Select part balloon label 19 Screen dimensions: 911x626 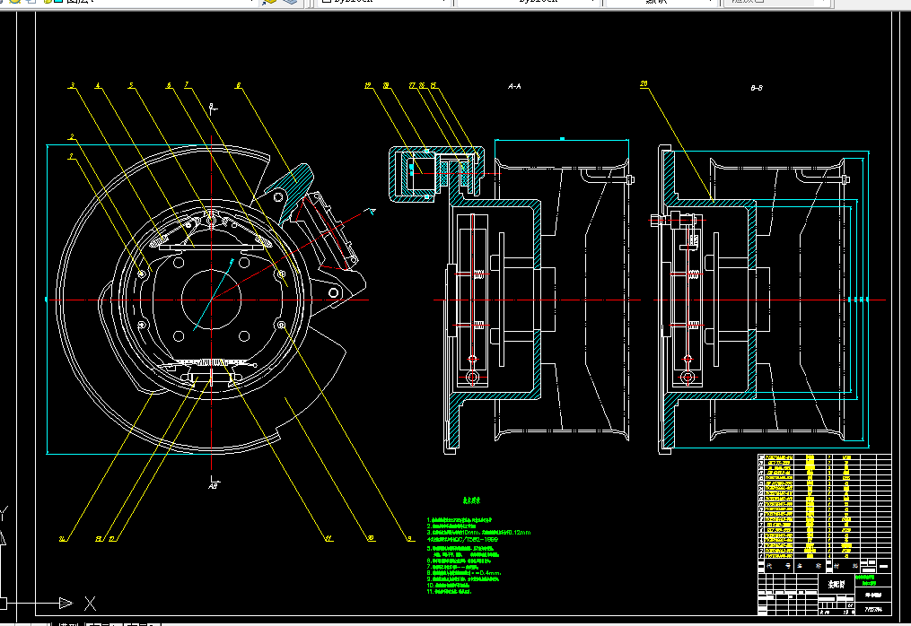point(368,86)
